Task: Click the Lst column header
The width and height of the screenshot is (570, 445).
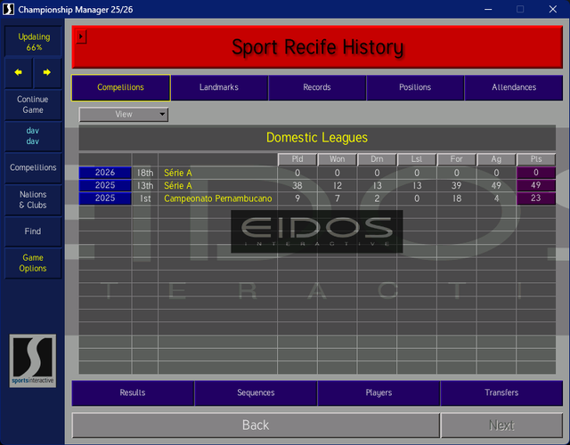Action: click(417, 159)
